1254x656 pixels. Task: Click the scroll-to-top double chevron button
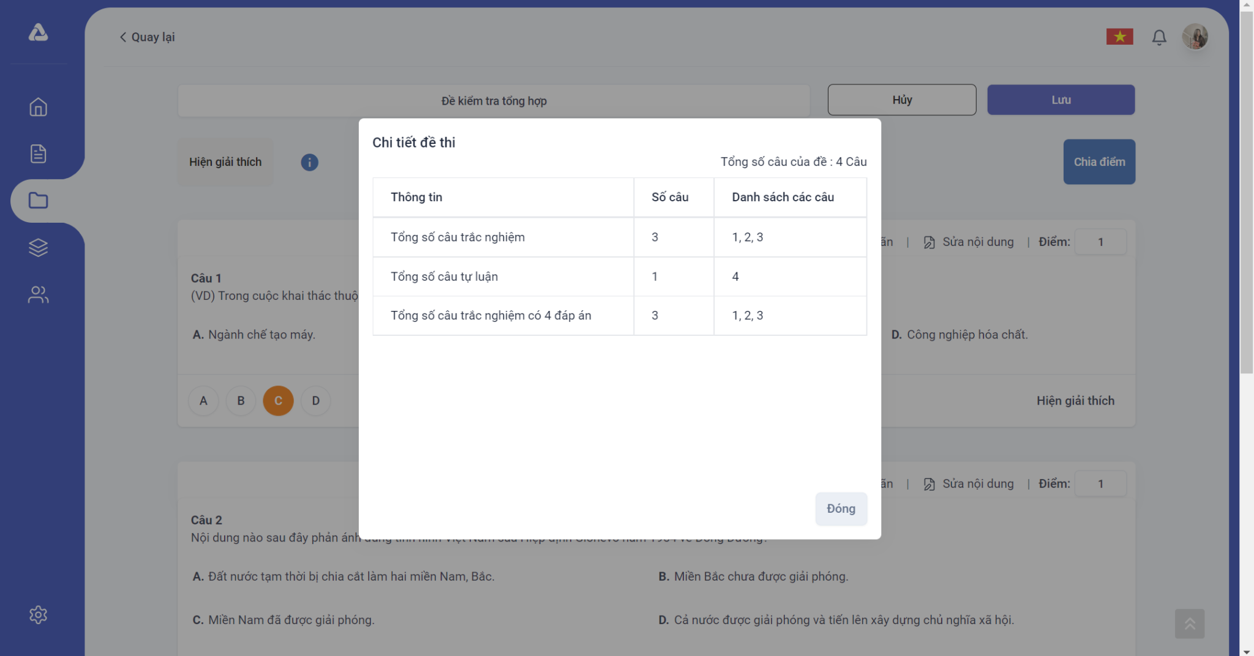1189,624
